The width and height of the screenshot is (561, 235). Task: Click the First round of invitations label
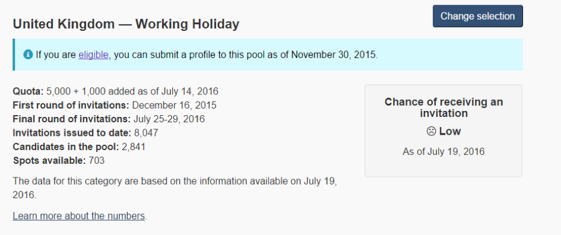71,105
